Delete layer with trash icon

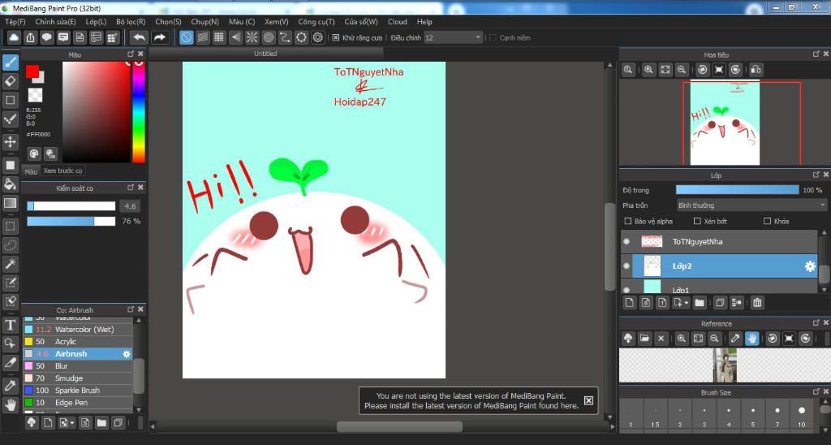pyautogui.click(x=757, y=303)
